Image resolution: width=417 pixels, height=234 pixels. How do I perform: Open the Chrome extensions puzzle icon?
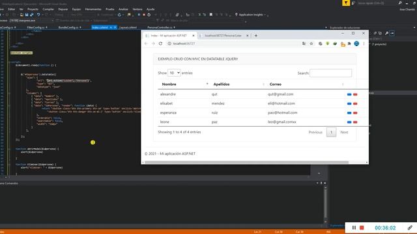(x=349, y=44)
